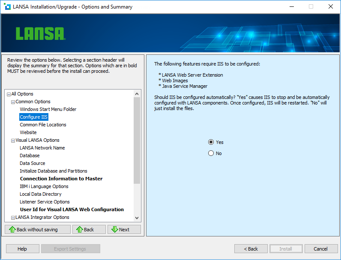
Task: Select the Yes radio button
Action: pyautogui.click(x=211, y=142)
